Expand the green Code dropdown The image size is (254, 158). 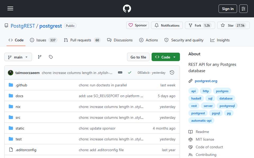click(x=166, y=57)
